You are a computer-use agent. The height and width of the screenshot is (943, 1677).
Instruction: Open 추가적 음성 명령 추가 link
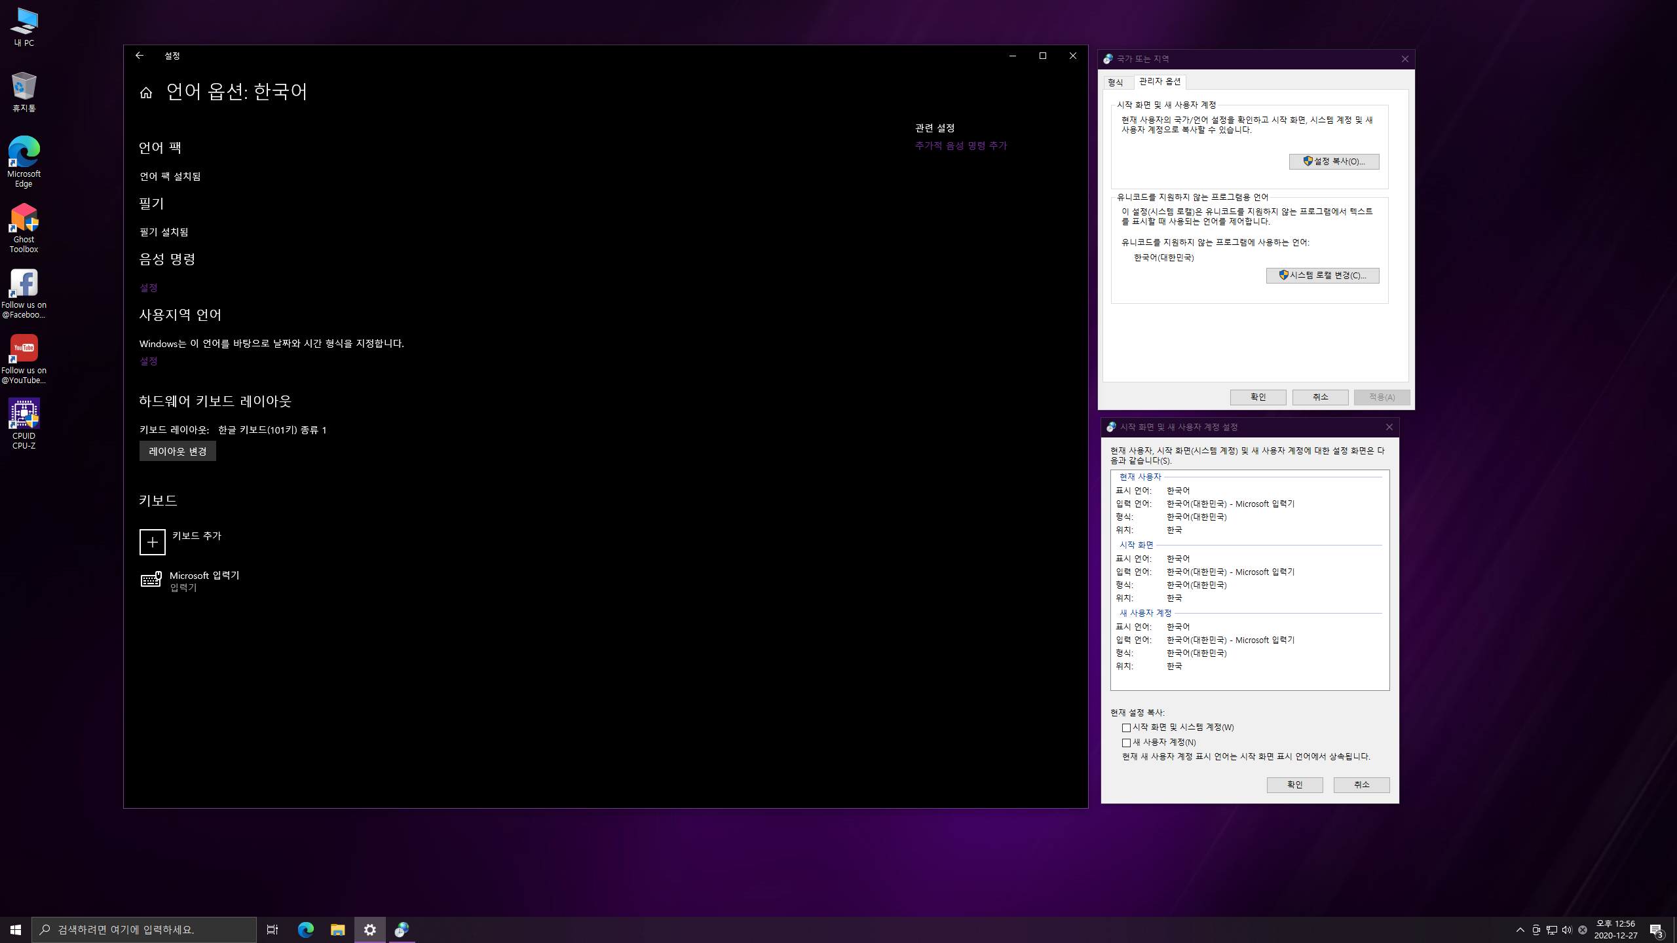[961, 145]
